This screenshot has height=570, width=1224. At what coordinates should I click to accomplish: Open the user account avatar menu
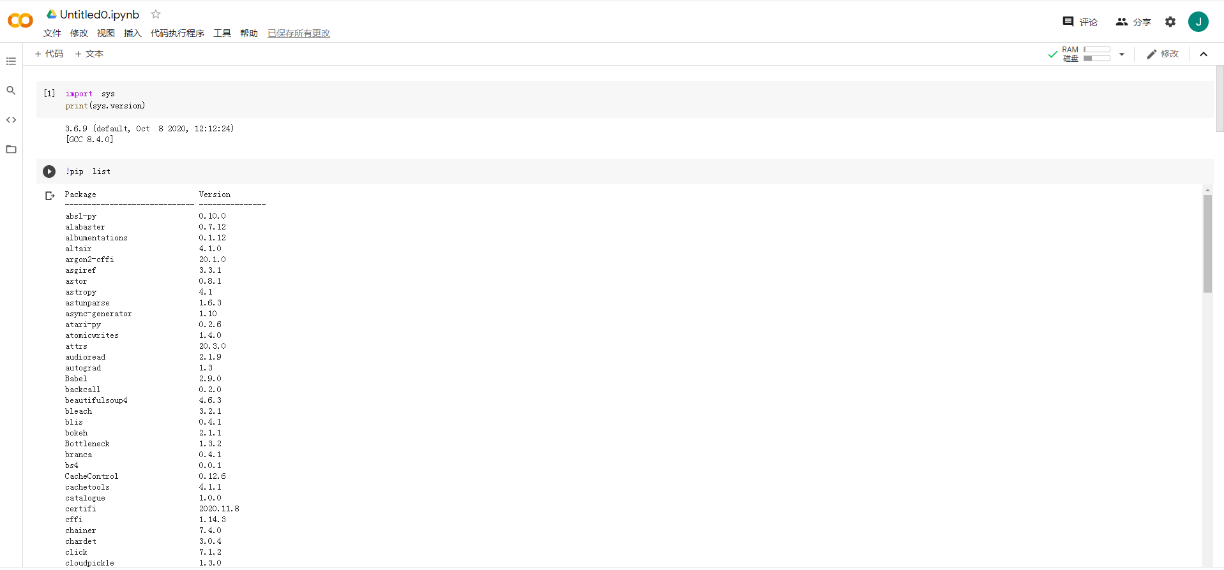tap(1198, 21)
